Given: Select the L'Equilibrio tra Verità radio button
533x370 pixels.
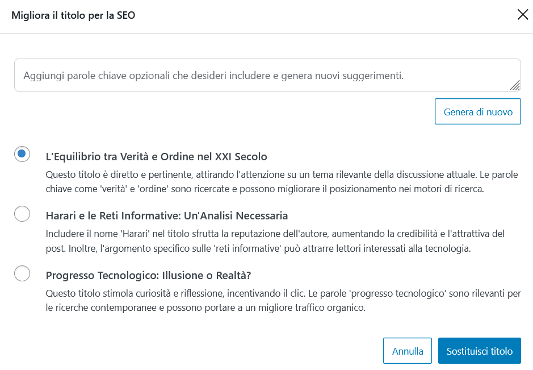Looking at the screenshot, I should click(x=22, y=154).
